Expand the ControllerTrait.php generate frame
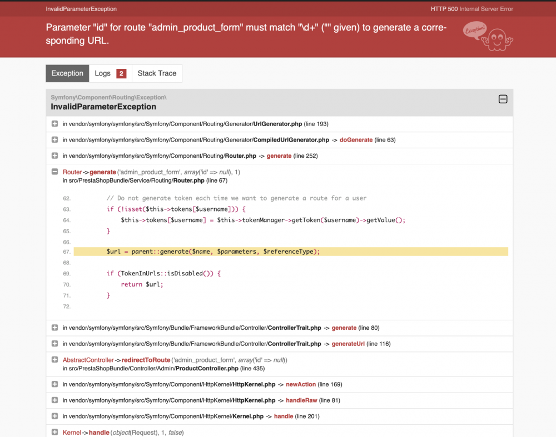Viewport: 556px width, 437px height. (54, 327)
